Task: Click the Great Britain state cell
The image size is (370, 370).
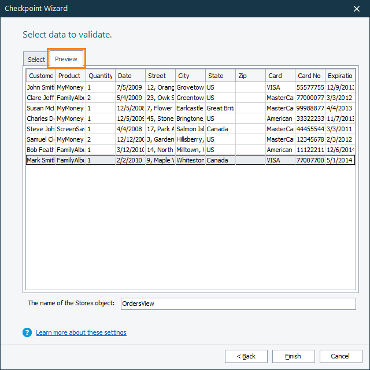Action: pyautogui.click(x=220, y=108)
